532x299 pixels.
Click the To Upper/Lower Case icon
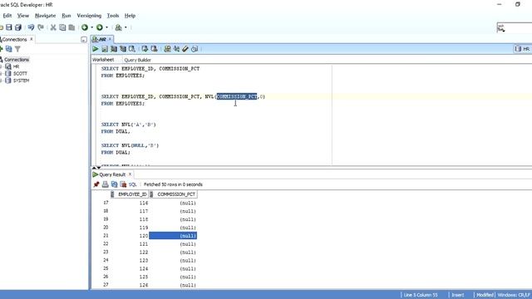pos(176,49)
